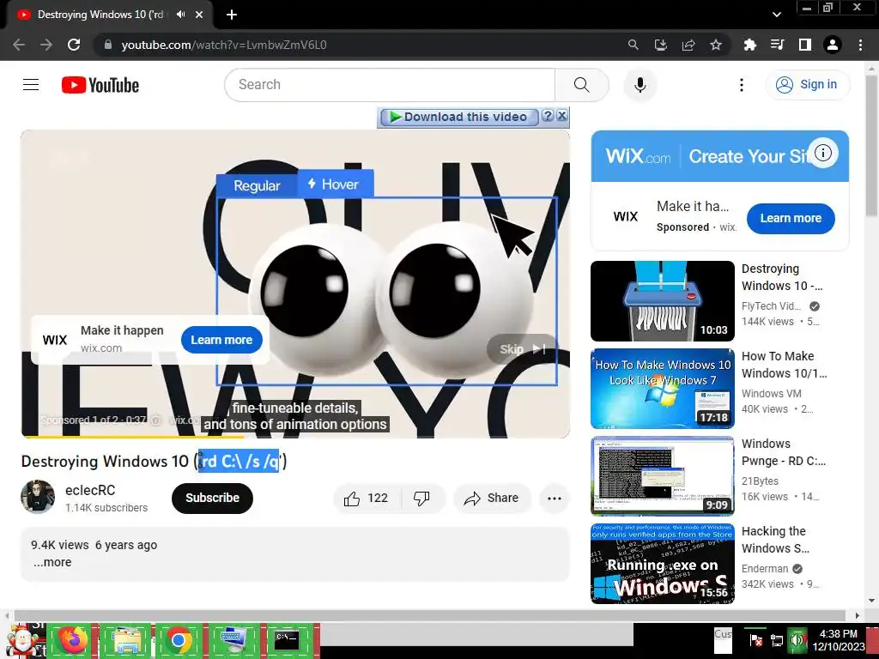Bookmark this tab with star icon
The height and width of the screenshot is (659, 879).
pyautogui.click(x=716, y=45)
